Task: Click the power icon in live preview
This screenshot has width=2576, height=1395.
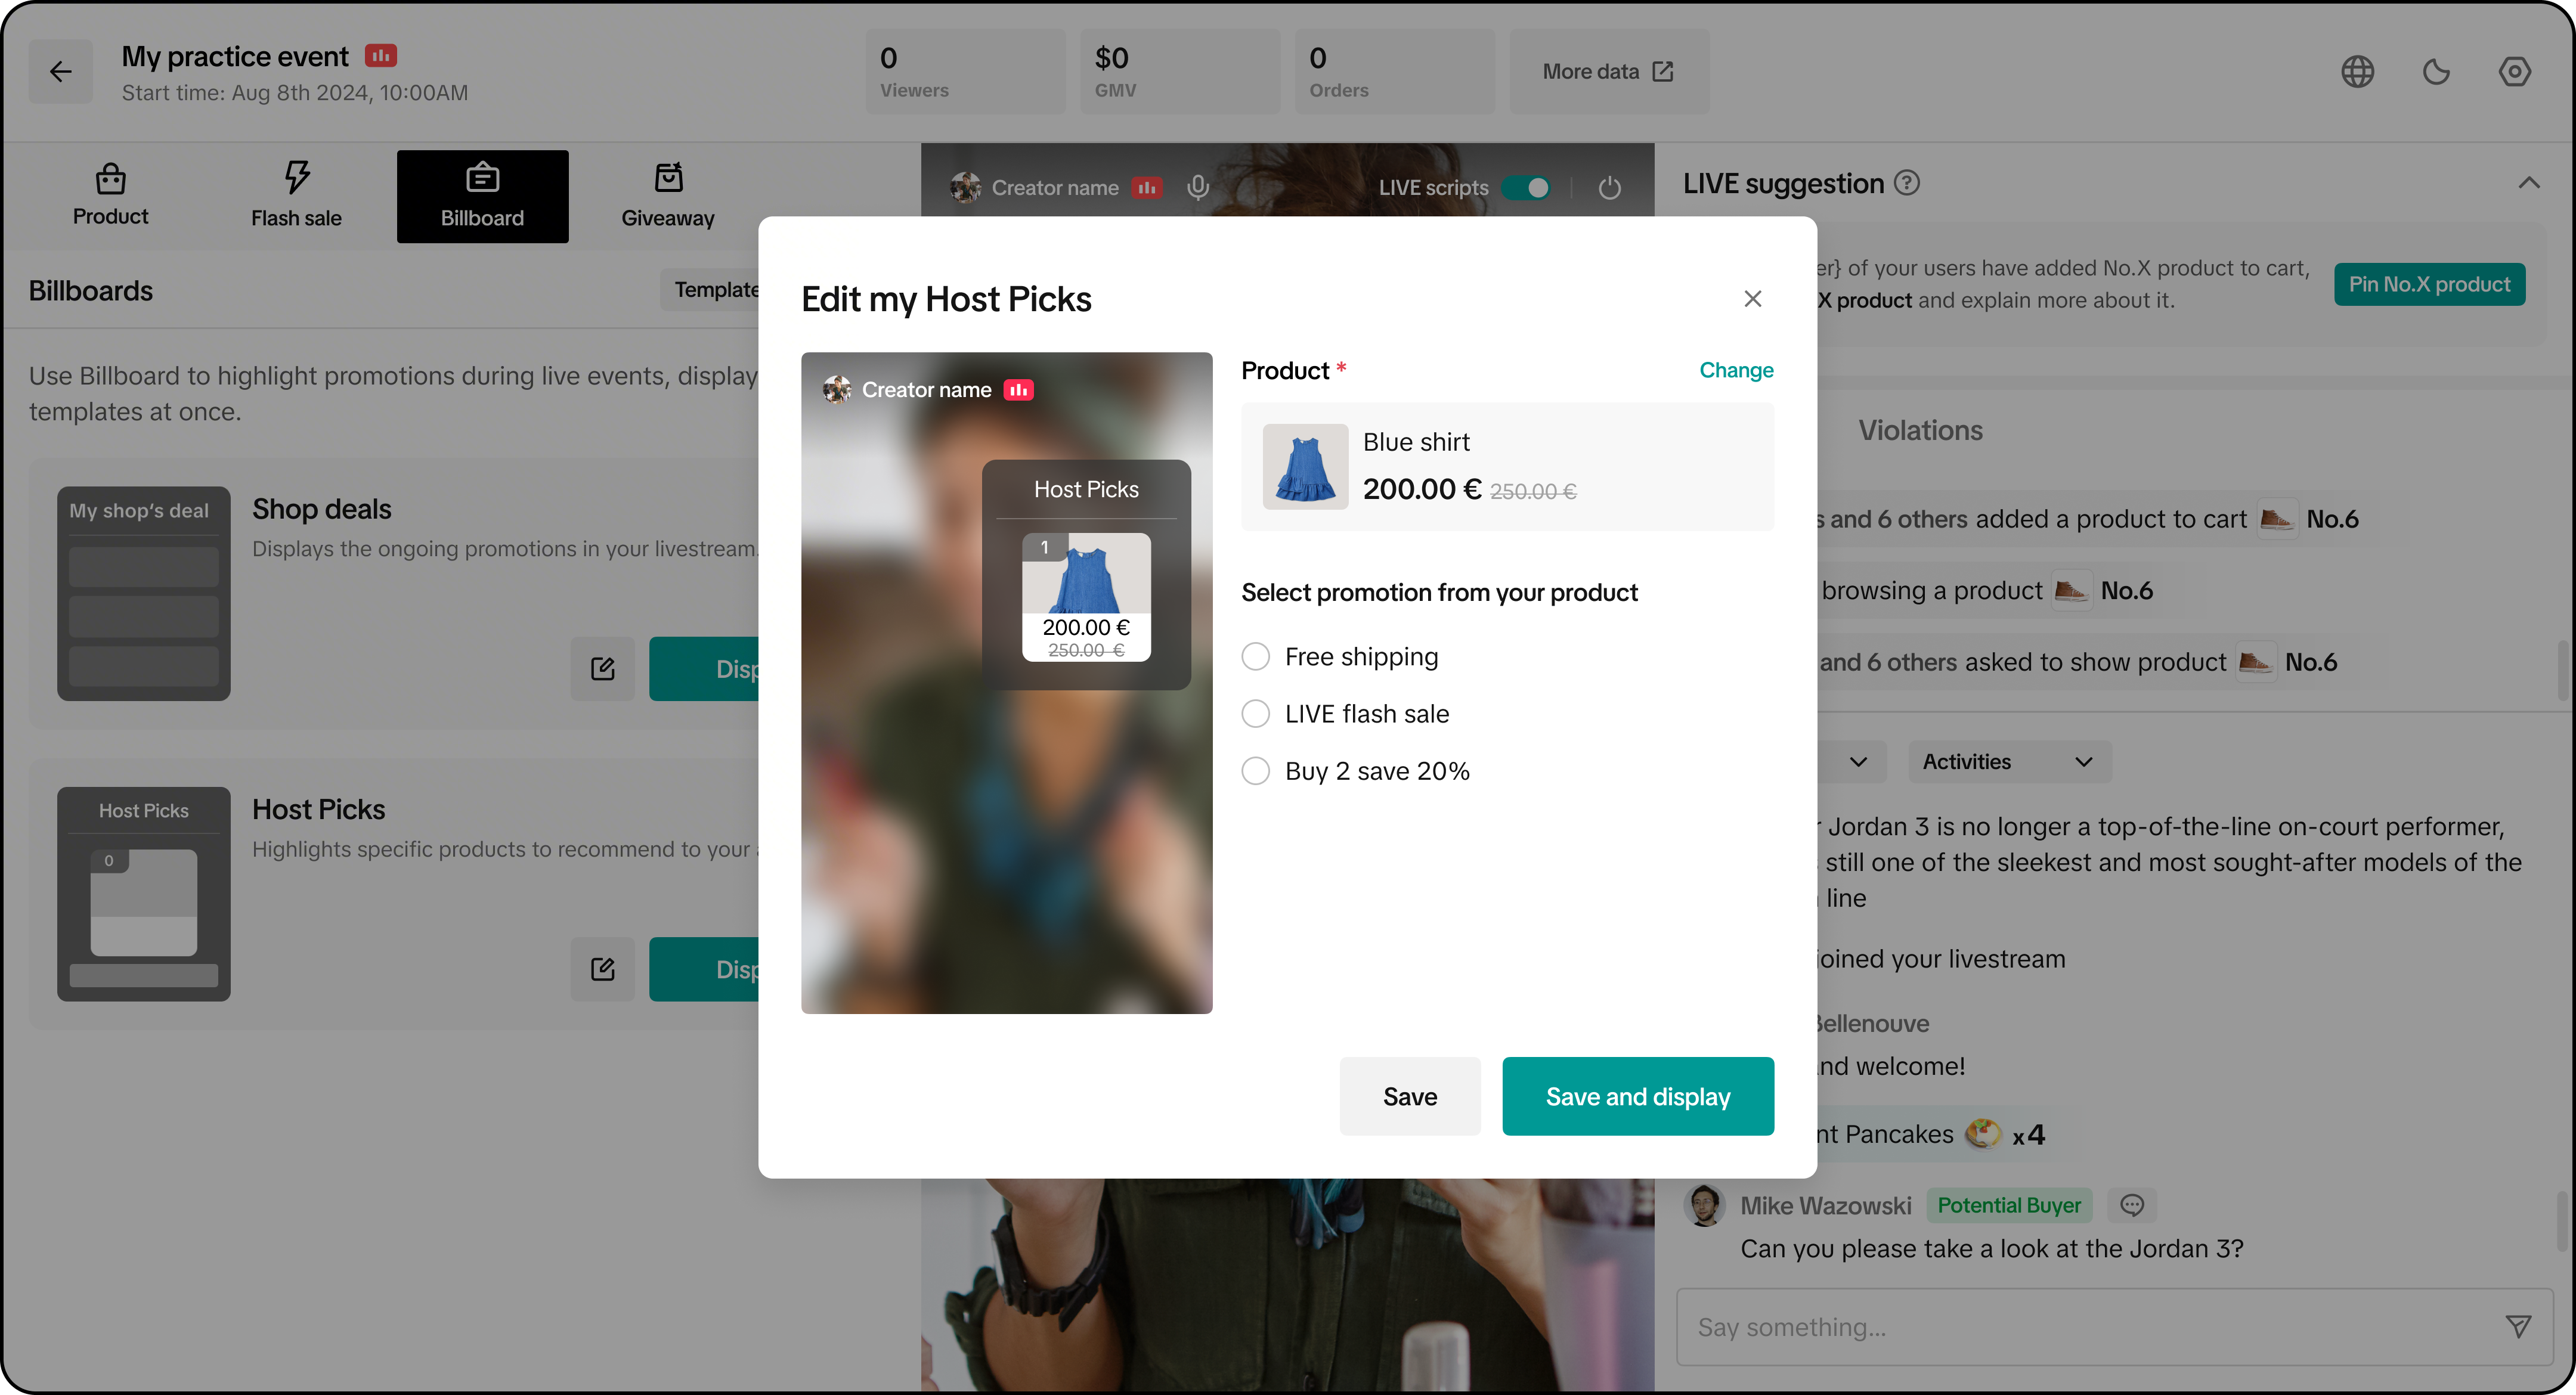Action: [x=1609, y=187]
